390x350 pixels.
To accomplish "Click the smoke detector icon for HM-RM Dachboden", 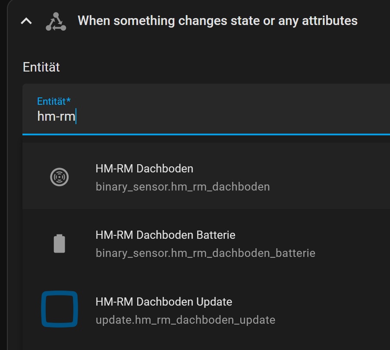I will (59, 177).
